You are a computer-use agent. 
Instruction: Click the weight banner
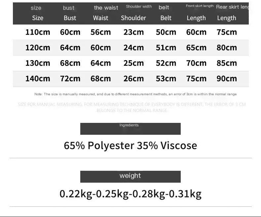130,177
